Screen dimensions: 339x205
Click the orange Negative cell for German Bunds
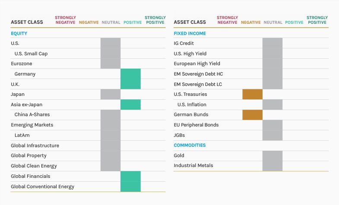point(252,115)
